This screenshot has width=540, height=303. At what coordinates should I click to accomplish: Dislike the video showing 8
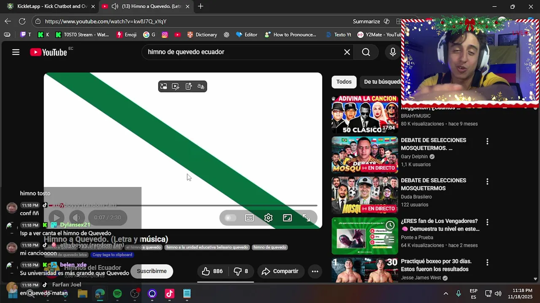241,271
